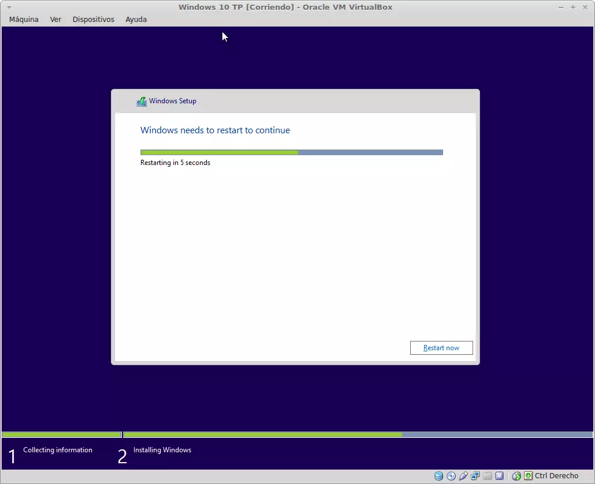Click the hard disk activity status icon
The image size is (595, 484).
(x=439, y=476)
